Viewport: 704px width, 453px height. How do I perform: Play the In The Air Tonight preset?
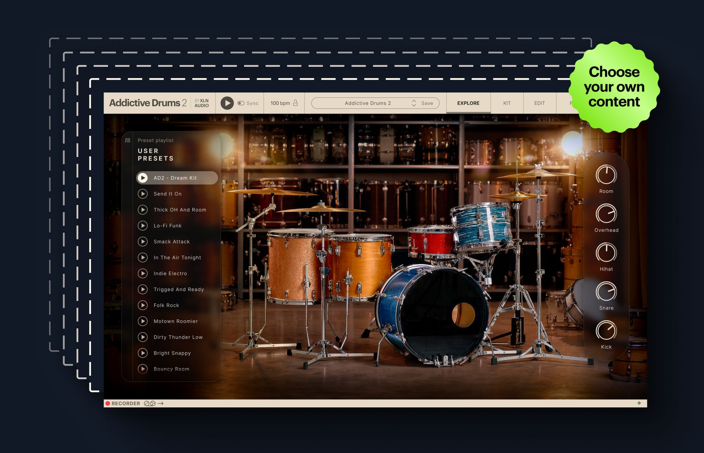coord(143,257)
